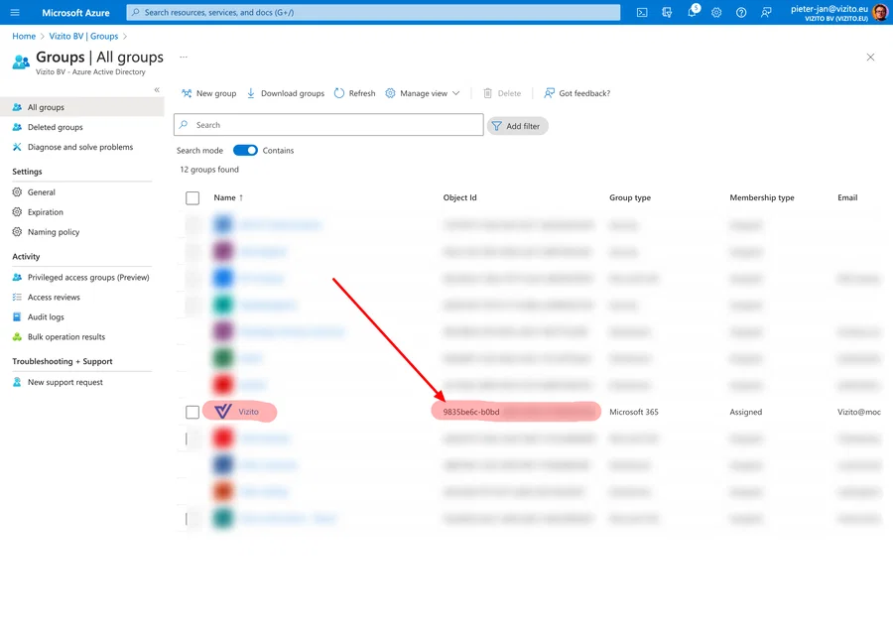
Task: Create a new group via New group icon
Action: (x=208, y=92)
